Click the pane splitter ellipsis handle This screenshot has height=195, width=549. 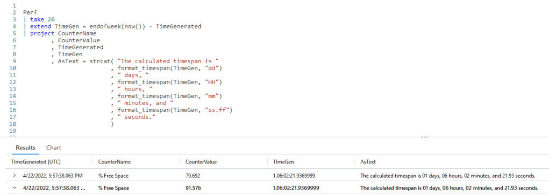coord(424,137)
